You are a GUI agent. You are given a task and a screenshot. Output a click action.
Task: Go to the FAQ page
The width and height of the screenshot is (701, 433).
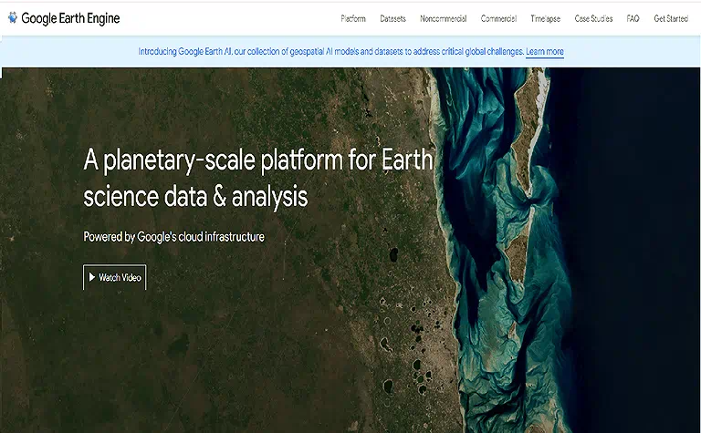tap(633, 19)
